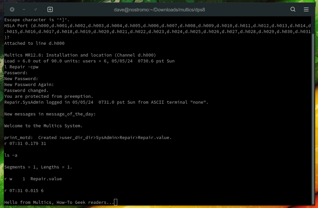Click the 'Repair.SysAdmin logged in' line
This screenshot has height=208, width=318.
(106, 102)
